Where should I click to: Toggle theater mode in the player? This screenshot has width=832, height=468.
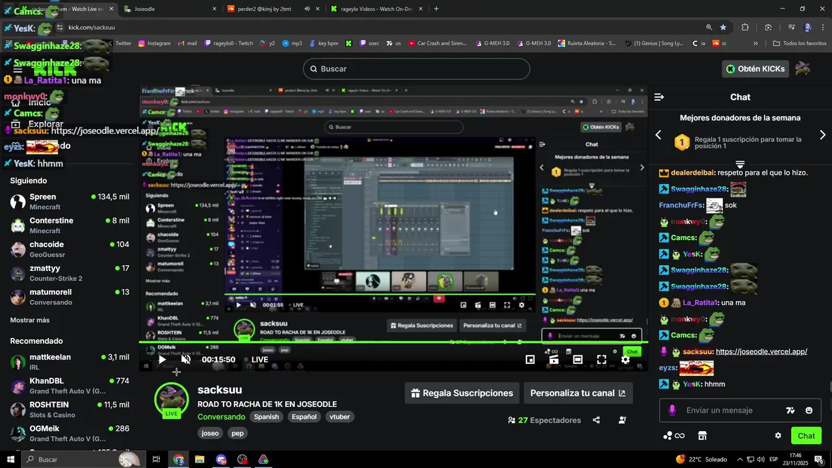point(578,359)
